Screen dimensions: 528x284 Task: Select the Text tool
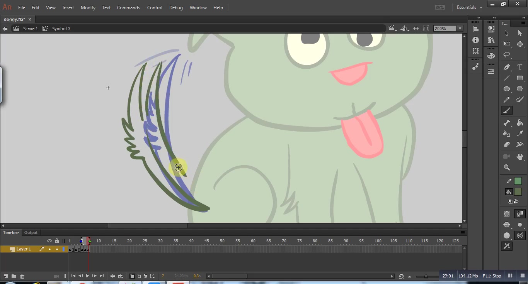point(520,67)
